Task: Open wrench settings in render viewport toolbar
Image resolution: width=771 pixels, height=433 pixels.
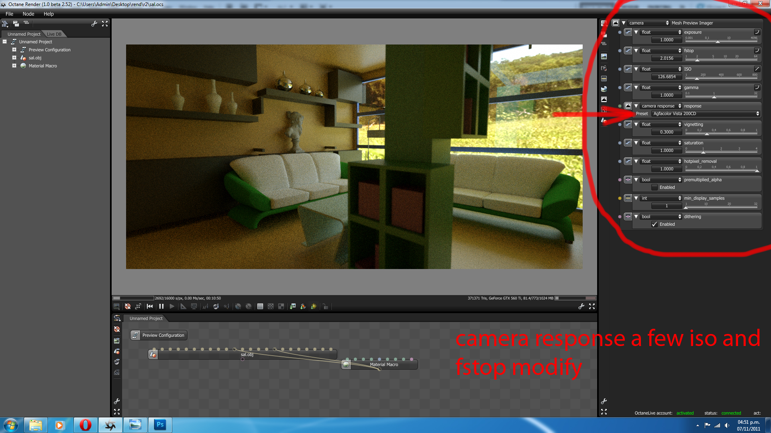Action: 581,306
